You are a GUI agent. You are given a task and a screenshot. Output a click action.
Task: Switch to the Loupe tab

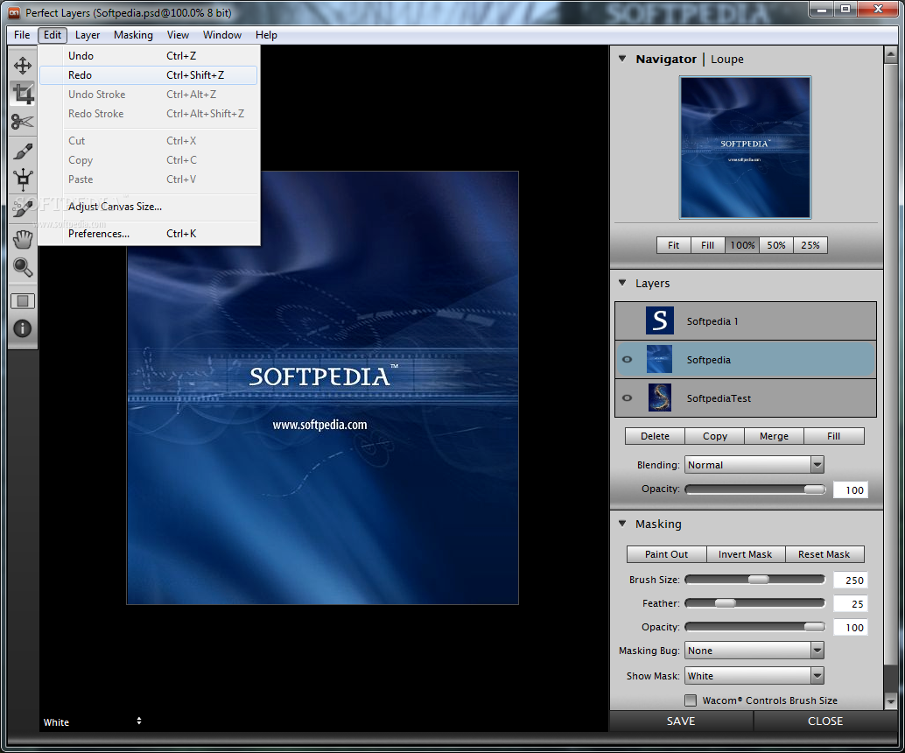pos(727,59)
